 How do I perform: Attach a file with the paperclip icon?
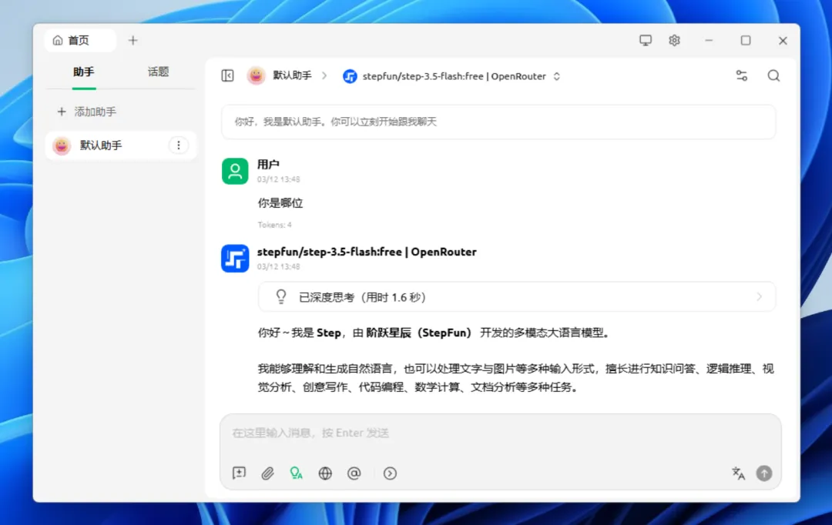268,473
